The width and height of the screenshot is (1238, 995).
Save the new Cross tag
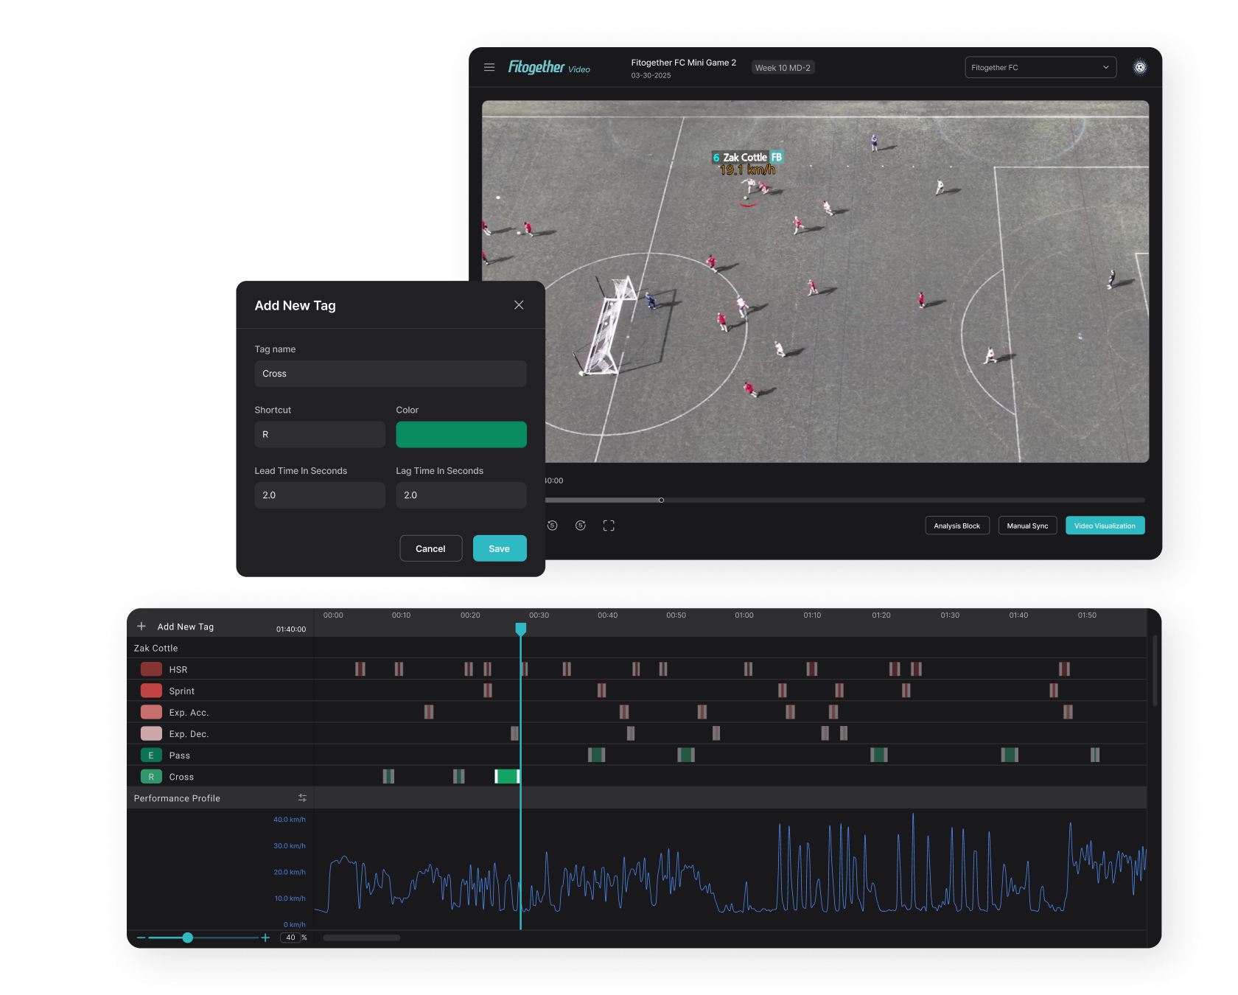[x=500, y=548]
